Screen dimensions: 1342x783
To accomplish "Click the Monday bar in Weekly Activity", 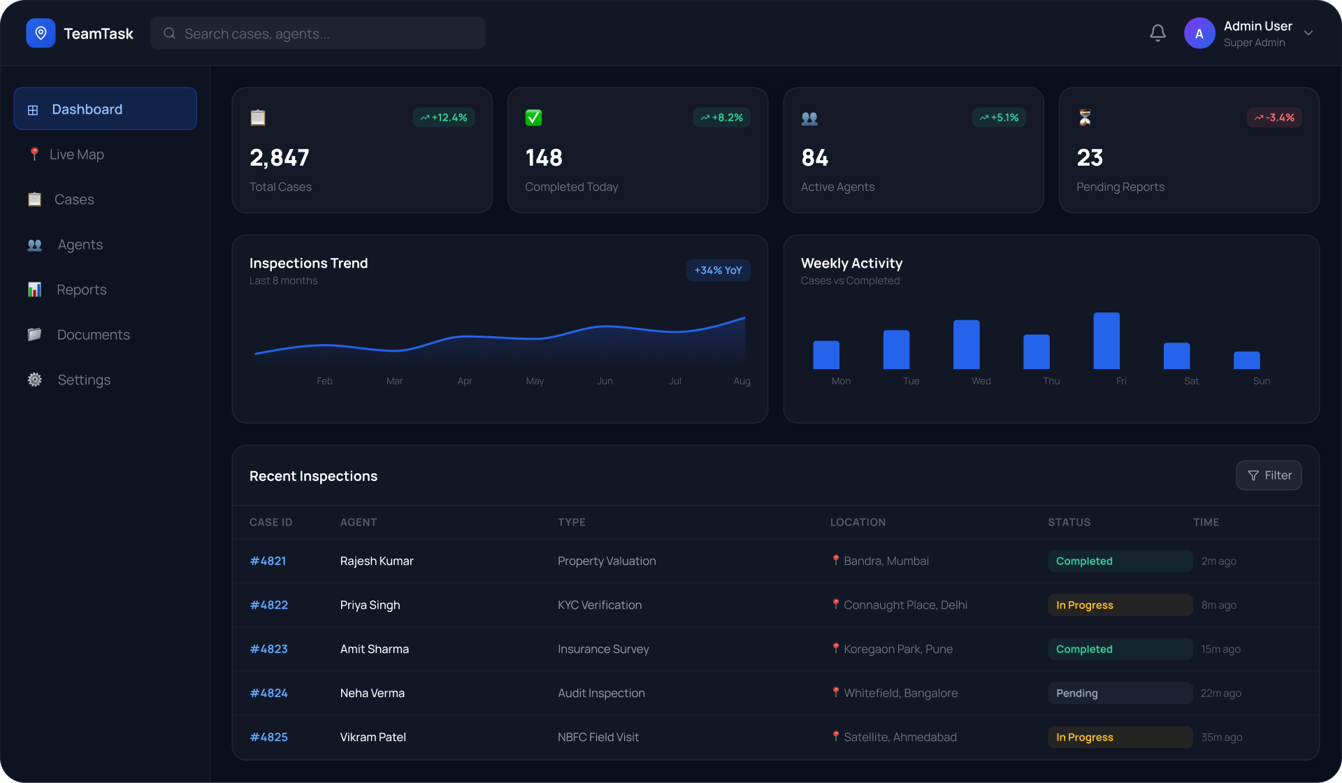I will click(x=826, y=354).
